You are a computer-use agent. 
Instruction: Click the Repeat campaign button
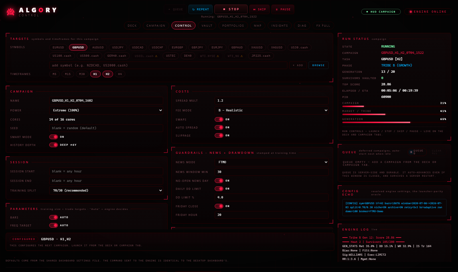point(200,9)
